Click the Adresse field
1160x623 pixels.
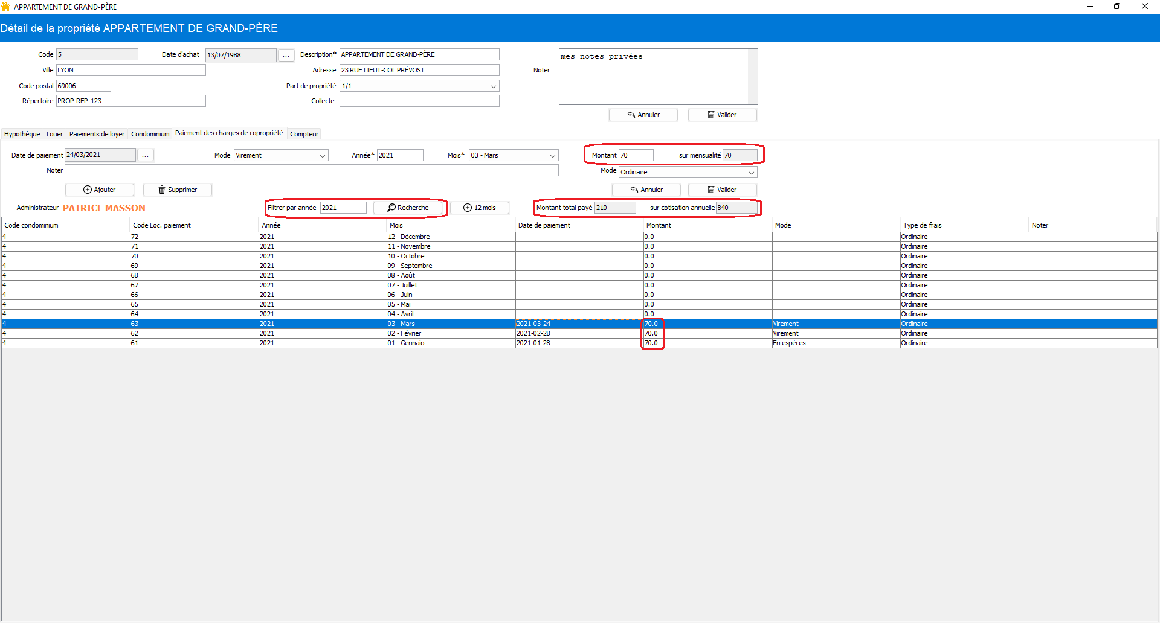pyautogui.click(x=419, y=70)
